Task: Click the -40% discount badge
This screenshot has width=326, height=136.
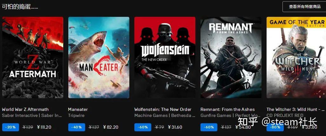Action: (x=77, y=127)
